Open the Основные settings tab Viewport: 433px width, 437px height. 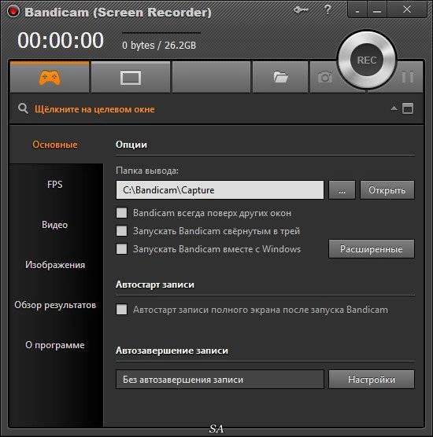point(55,145)
